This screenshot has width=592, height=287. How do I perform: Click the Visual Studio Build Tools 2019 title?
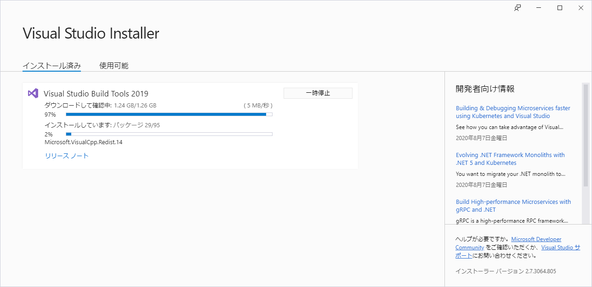coord(96,94)
